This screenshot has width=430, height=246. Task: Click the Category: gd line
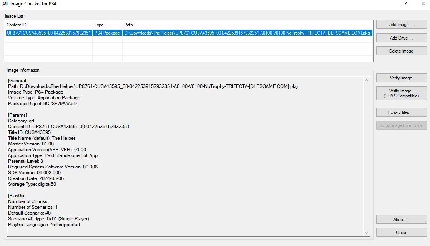21,121
